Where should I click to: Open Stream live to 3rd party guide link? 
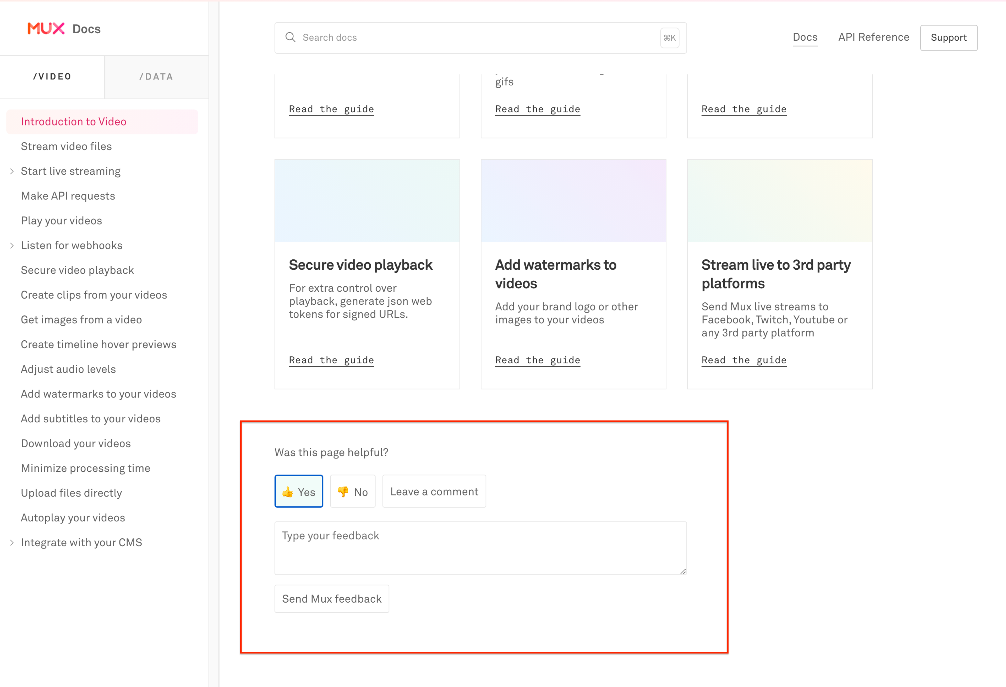pyautogui.click(x=743, y=360)
